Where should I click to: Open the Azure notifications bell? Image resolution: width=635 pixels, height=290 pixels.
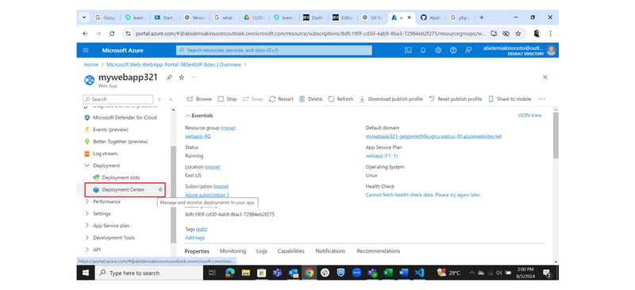point(423,50)
